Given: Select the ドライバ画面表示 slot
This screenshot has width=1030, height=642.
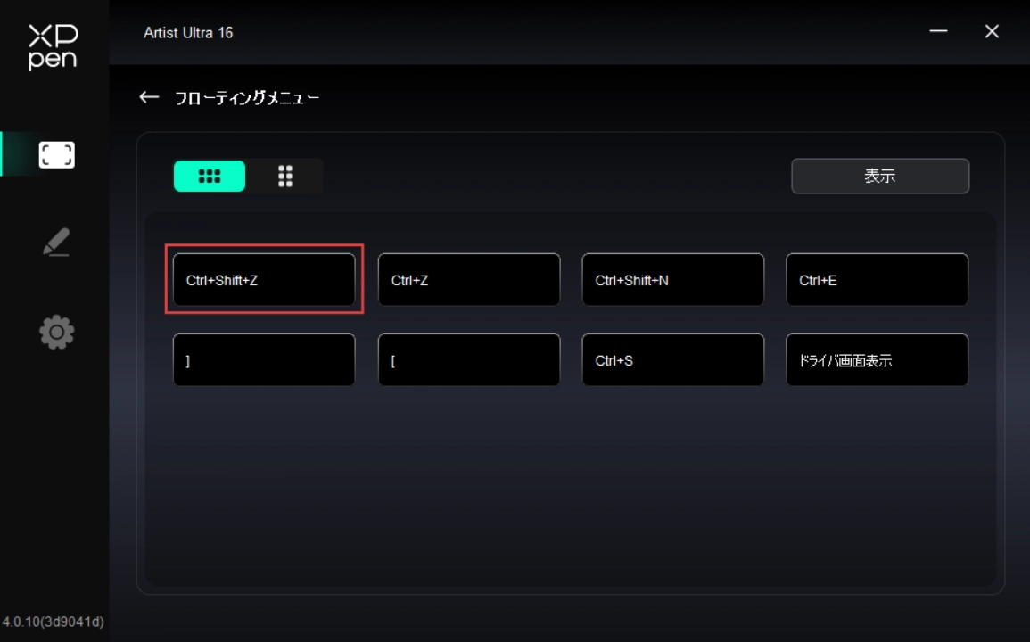Looking at the screenshot, I should 877,360.
